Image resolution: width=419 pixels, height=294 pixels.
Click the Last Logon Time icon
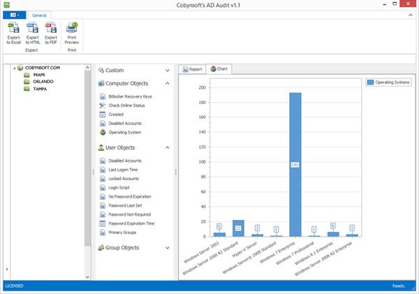[103, 170]
